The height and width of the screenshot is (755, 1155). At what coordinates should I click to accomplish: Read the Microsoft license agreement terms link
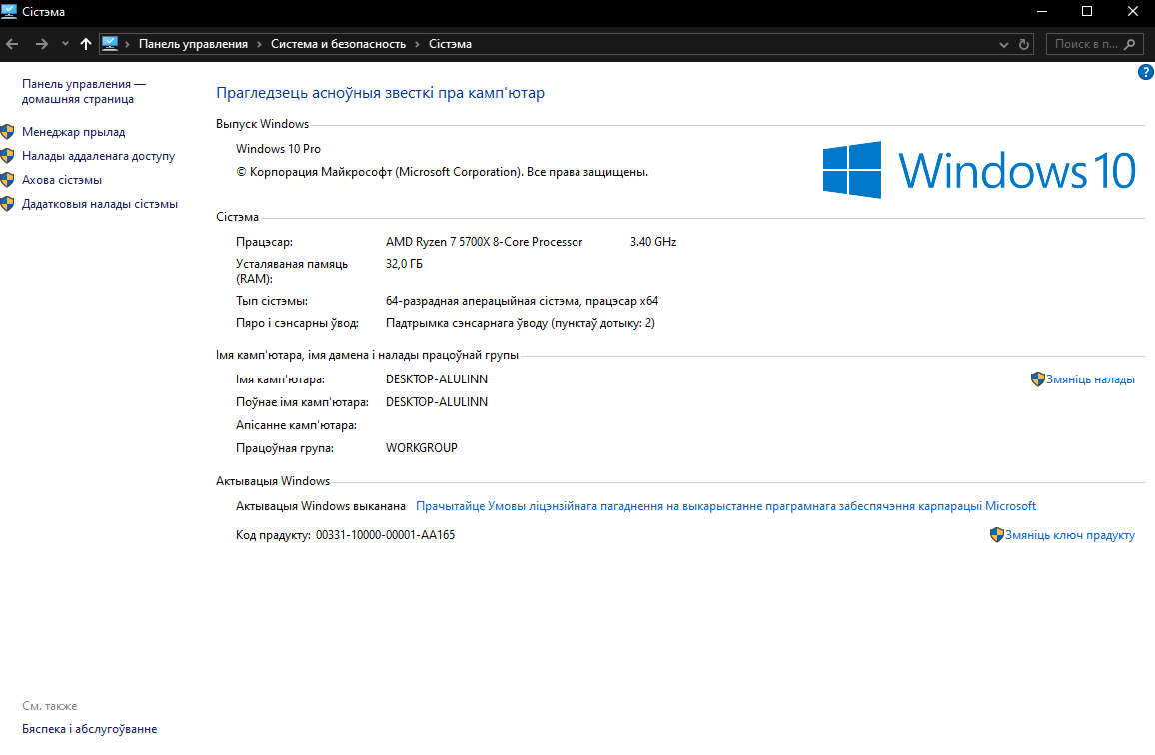pyautogui.click(x=725, y=506)
